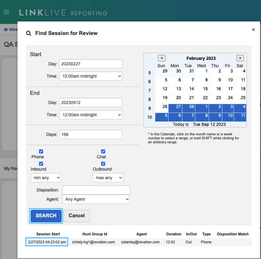Select week number 9 in calendar
The height and width of the screenshot is (259, 261).
[x=150, y=108]
